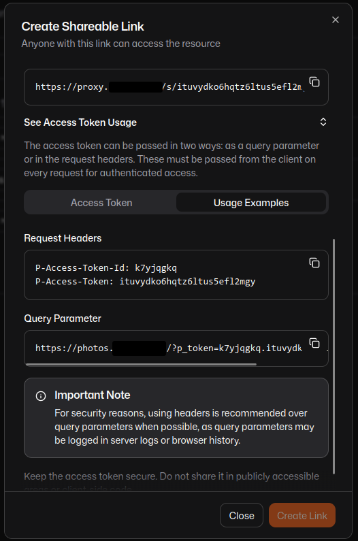The image size is (358, 541).
Task: Click the Close button
Action: [242, 515]
